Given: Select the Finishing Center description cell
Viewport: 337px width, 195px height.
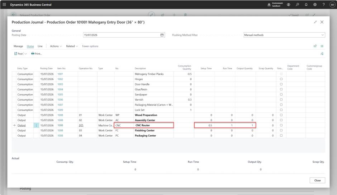Looking at the screenshot, I should tap(154, 131).
